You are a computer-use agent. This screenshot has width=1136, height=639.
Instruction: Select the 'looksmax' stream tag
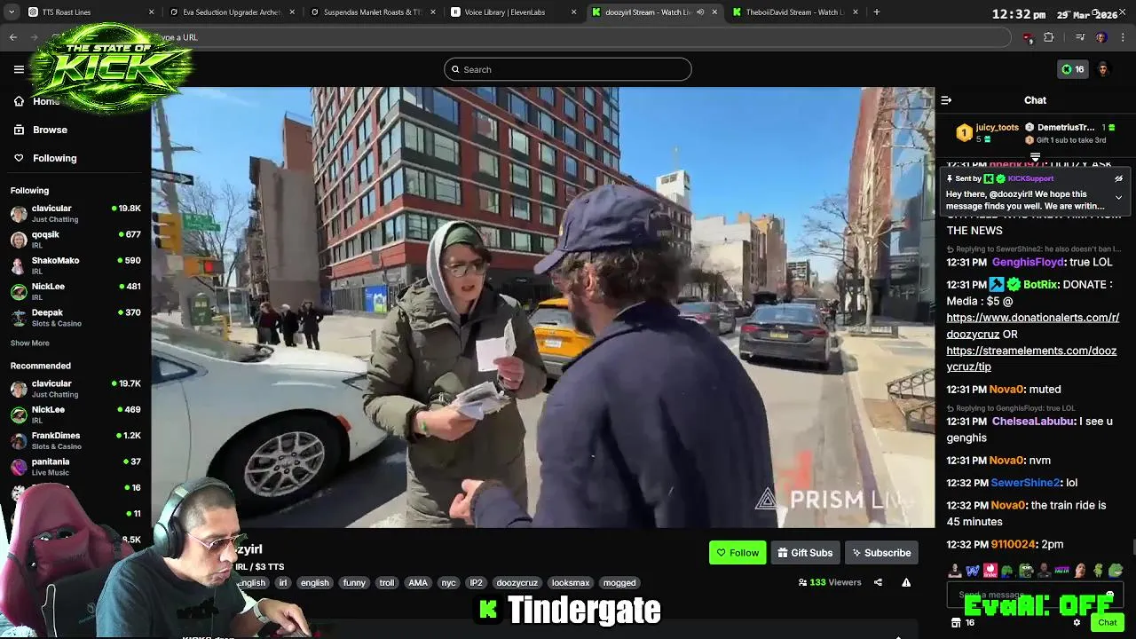[x=570, y=583]
